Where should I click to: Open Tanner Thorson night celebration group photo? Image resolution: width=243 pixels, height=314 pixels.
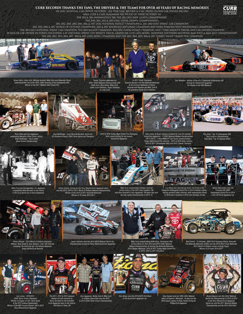pos(104,58)
